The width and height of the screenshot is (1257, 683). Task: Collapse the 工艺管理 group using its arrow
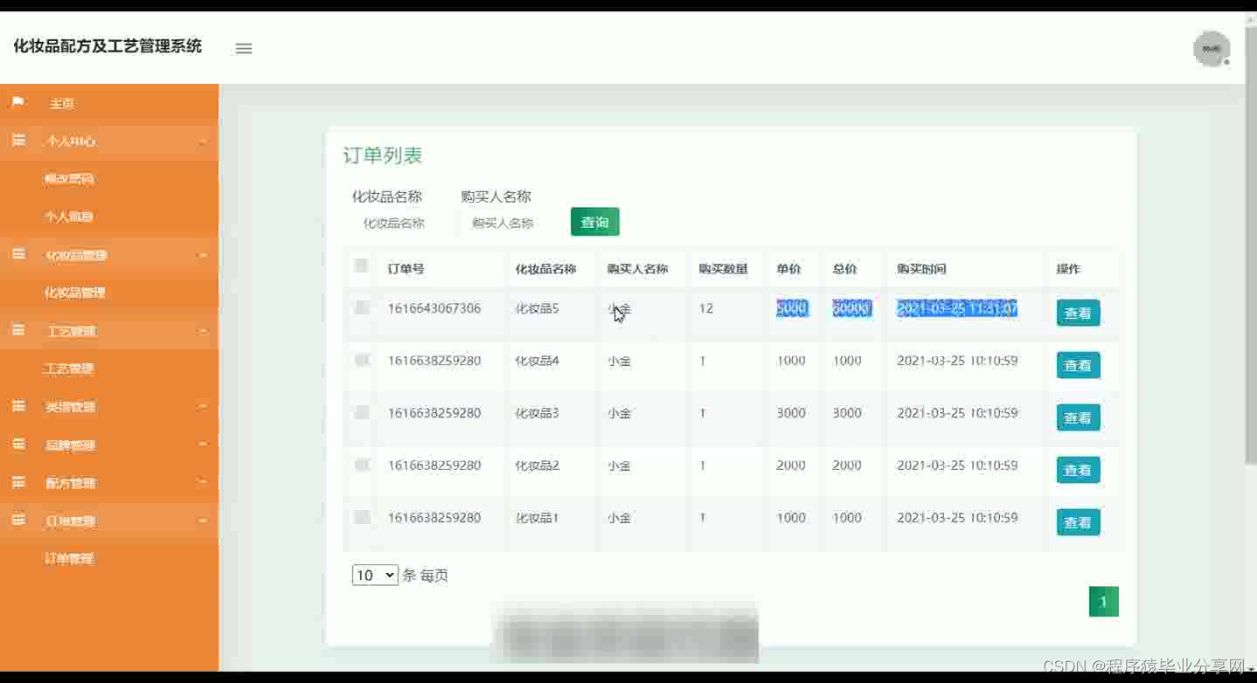(x=203, y=331)
